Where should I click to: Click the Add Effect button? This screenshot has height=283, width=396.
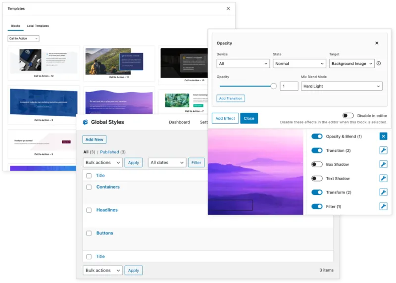tap(225, 118)
